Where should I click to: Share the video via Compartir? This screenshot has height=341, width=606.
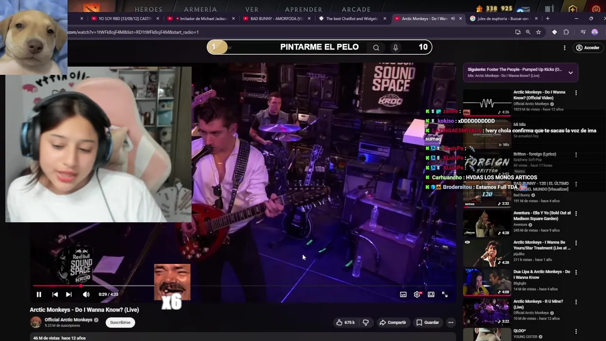coord(392,323)
